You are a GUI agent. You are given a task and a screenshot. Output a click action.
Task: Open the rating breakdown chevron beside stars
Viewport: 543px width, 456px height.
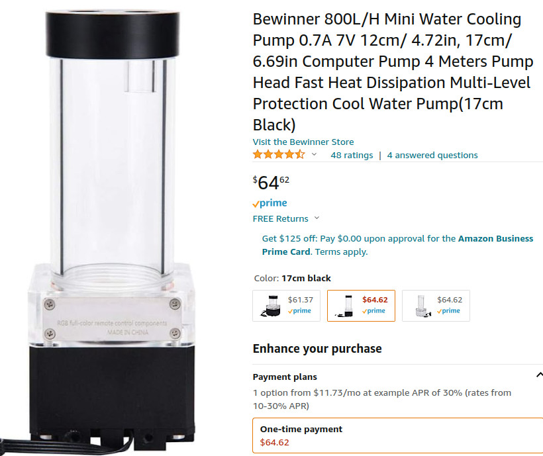(x=314, y=154)
